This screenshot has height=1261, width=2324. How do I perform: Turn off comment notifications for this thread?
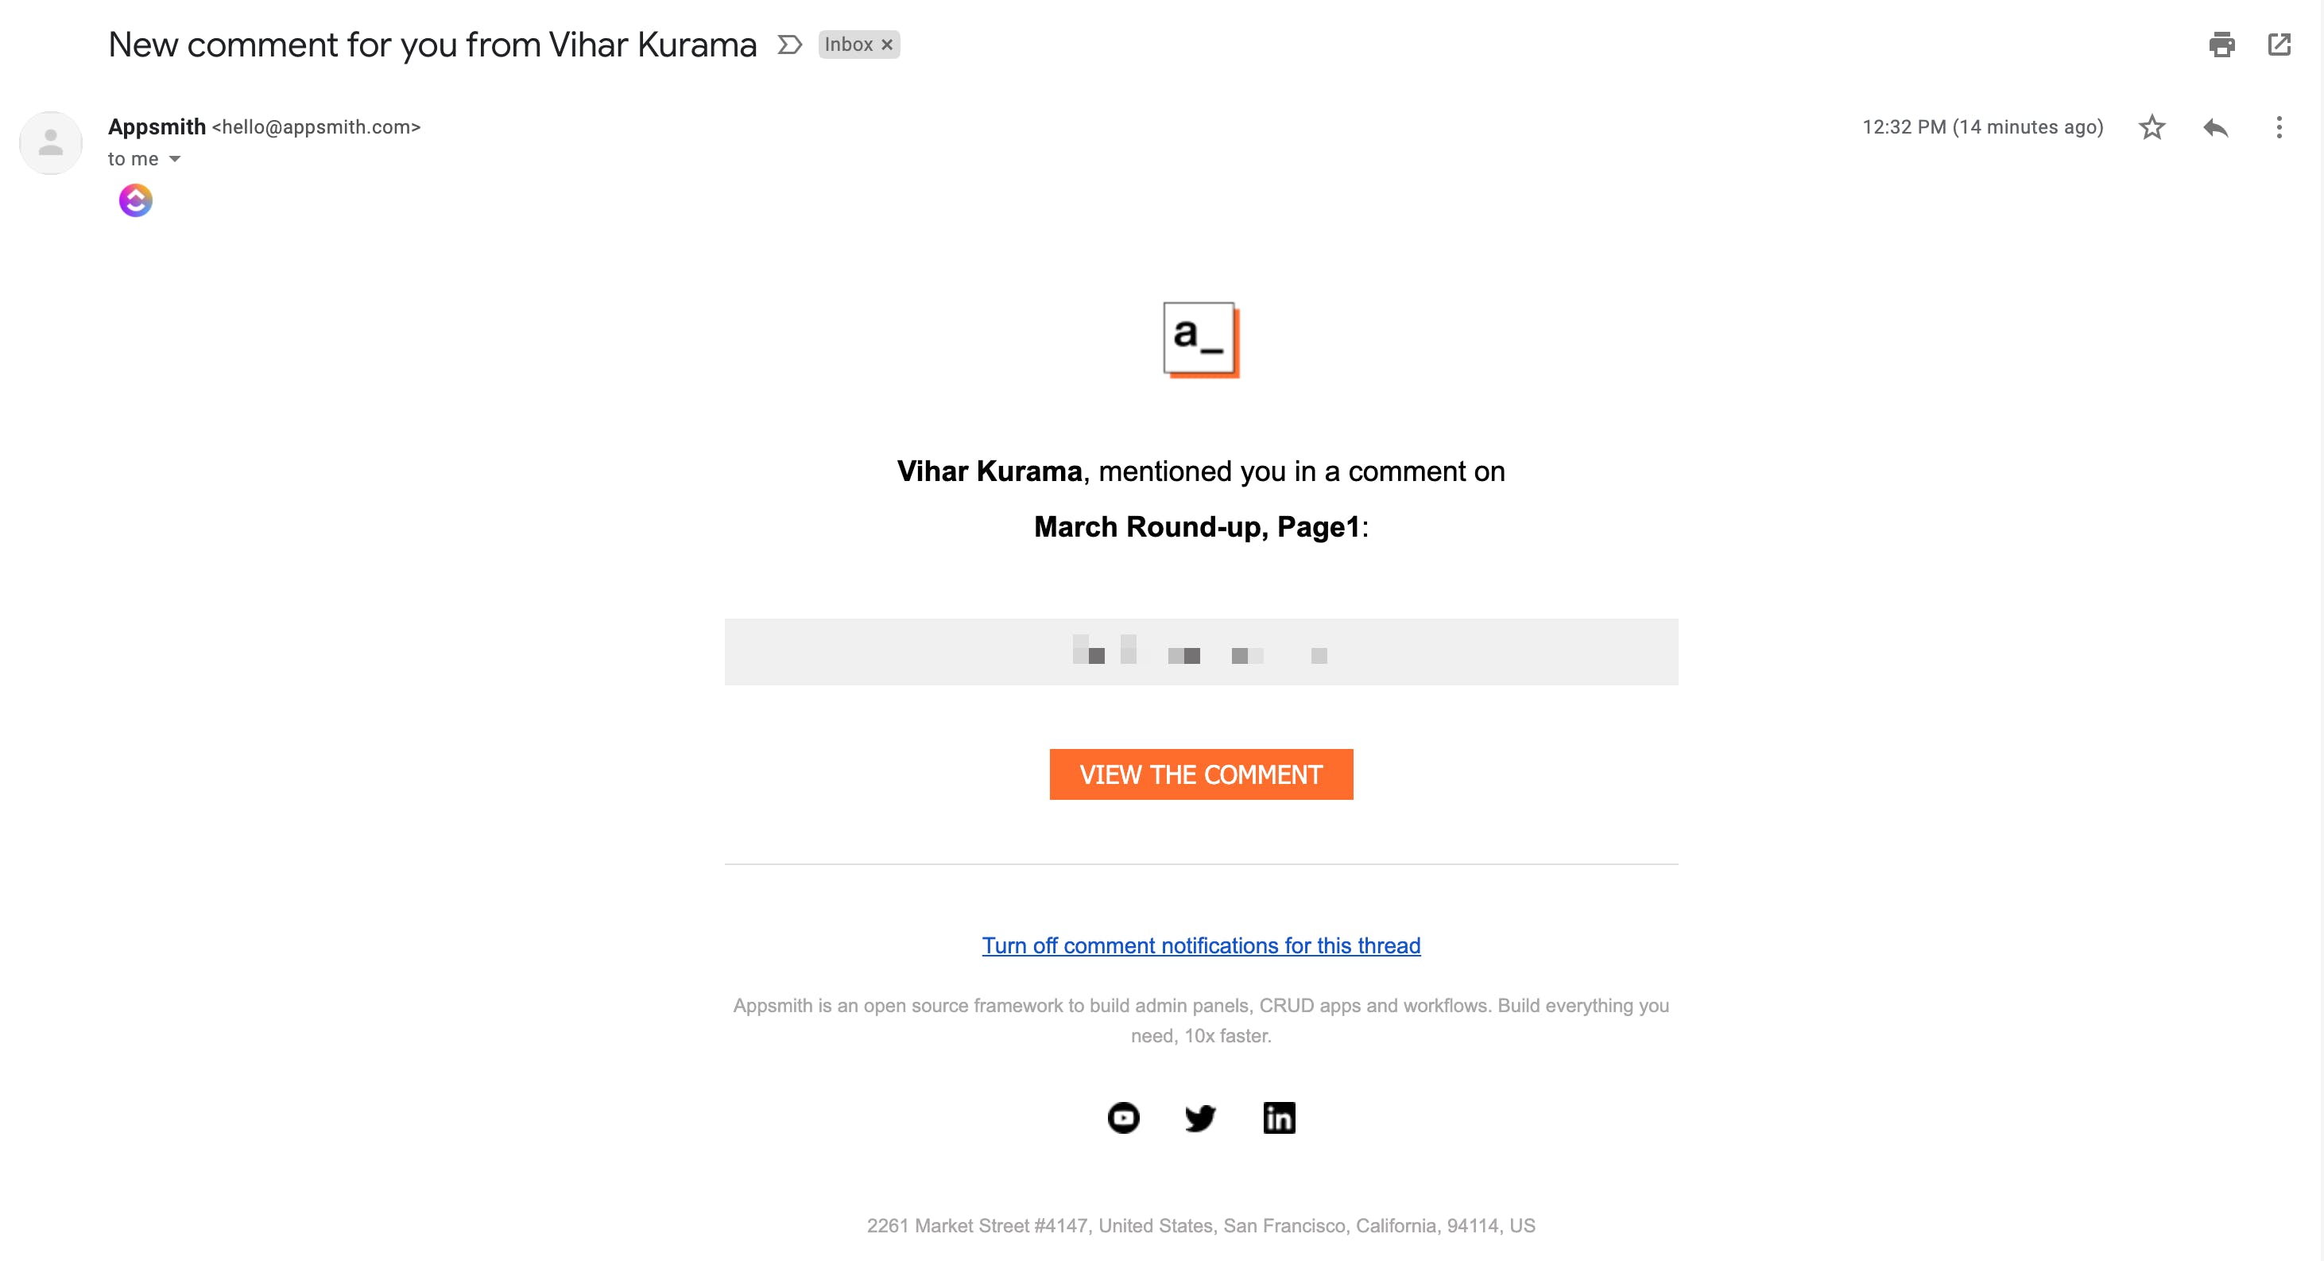(1201, 946)
